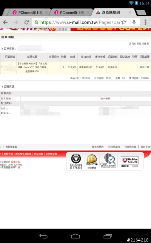Click the 森森旅遊網 footer link
The width and height of the screenshot is (151, 243).
tap(114, 147)
